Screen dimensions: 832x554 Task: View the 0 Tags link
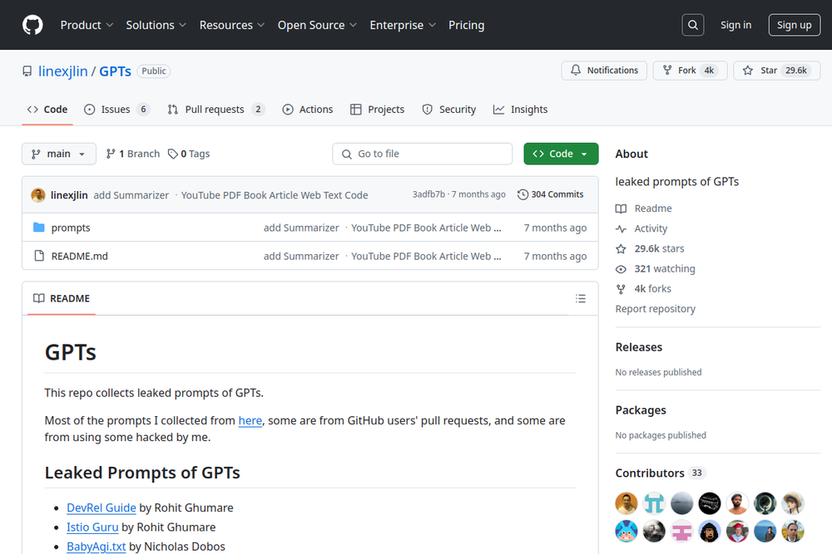189,154
